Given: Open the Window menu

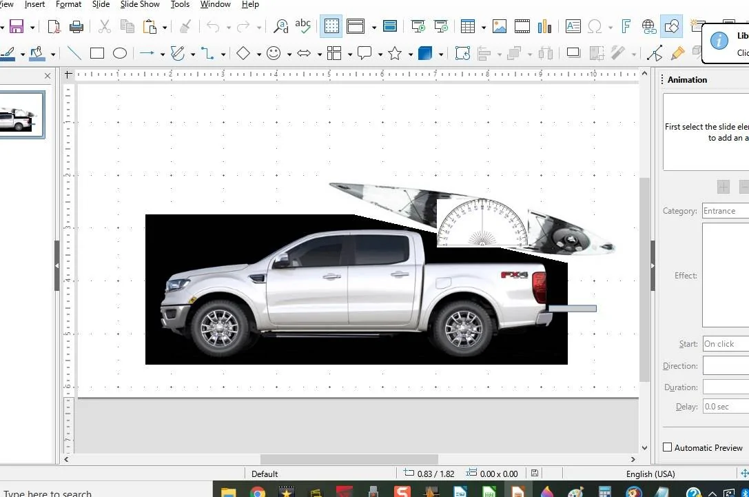Looking at the screenshot, I should [x=216, y=4].
